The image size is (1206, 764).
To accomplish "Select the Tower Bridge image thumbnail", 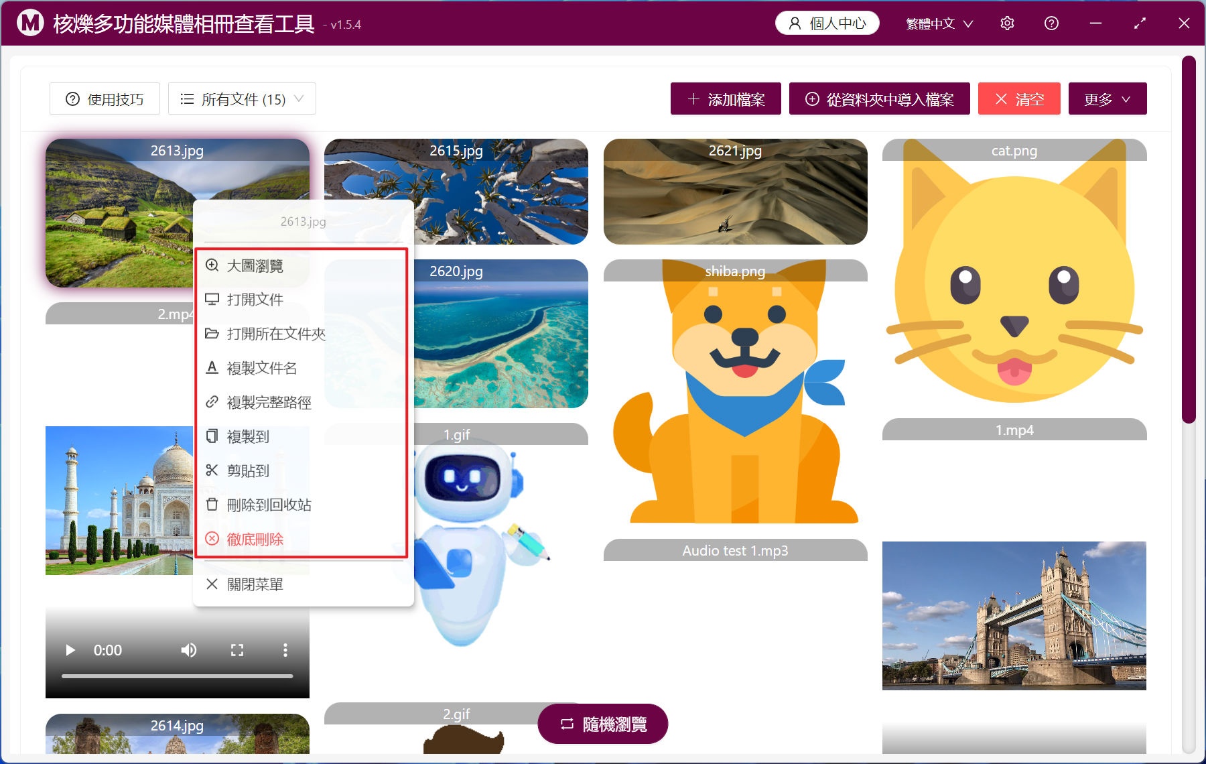I will coord(1014,615).
